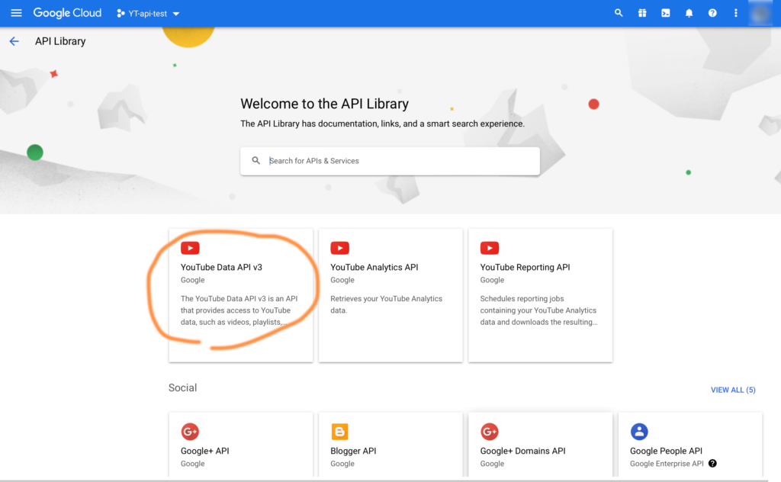The image size is (781, 482).
Task: Select the Google+ Domains API card
Action: [540, 446]
